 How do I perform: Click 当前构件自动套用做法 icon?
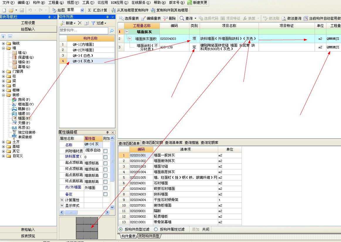point(306,18)
